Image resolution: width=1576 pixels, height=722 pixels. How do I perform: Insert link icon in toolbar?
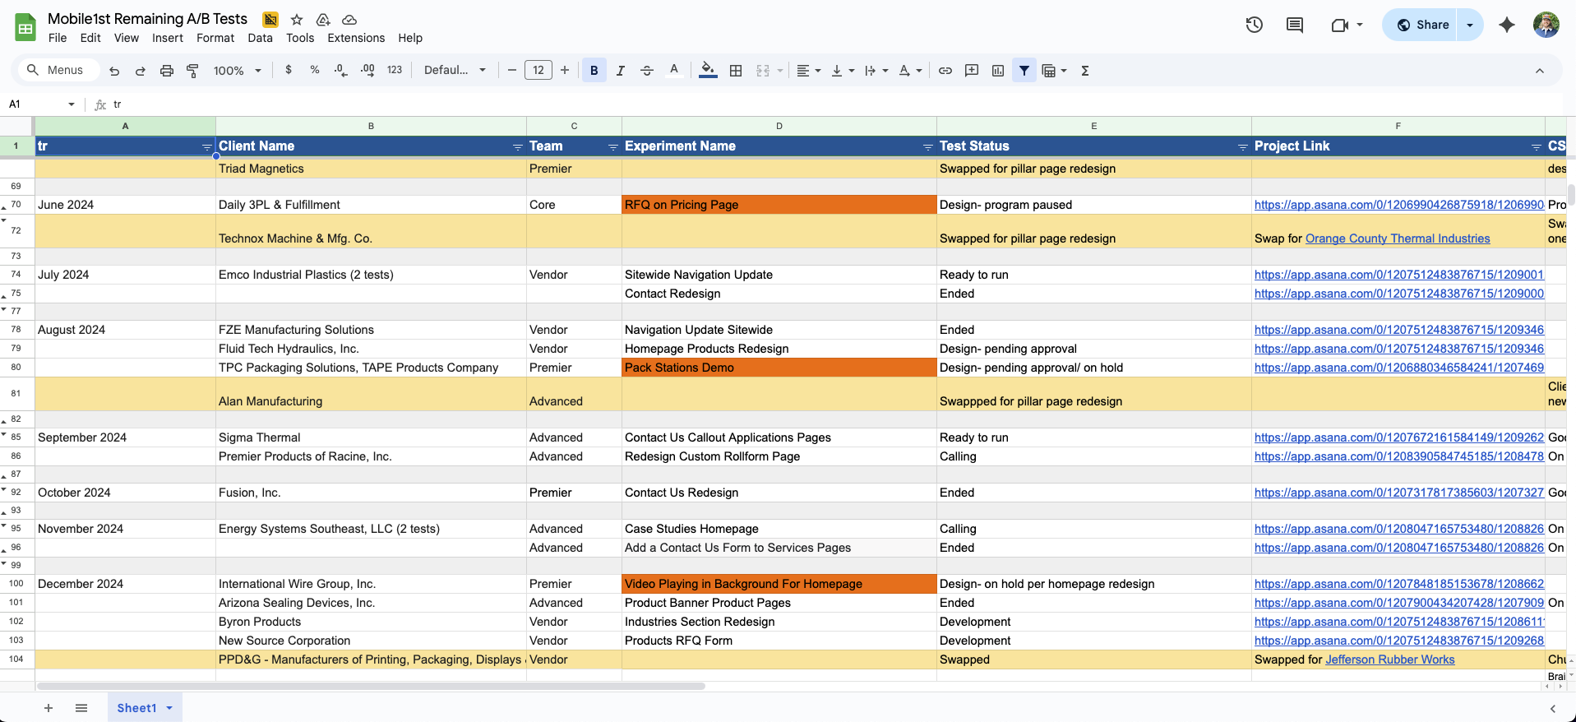[x=945, y=71]
